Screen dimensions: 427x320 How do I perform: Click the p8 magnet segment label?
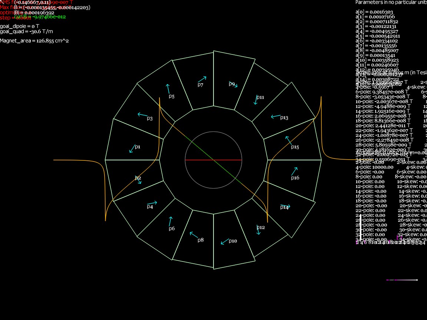coord(201,240)
